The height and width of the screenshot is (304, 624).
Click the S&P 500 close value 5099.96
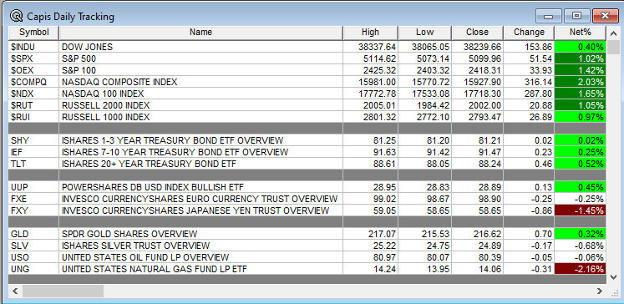[477, 58]
